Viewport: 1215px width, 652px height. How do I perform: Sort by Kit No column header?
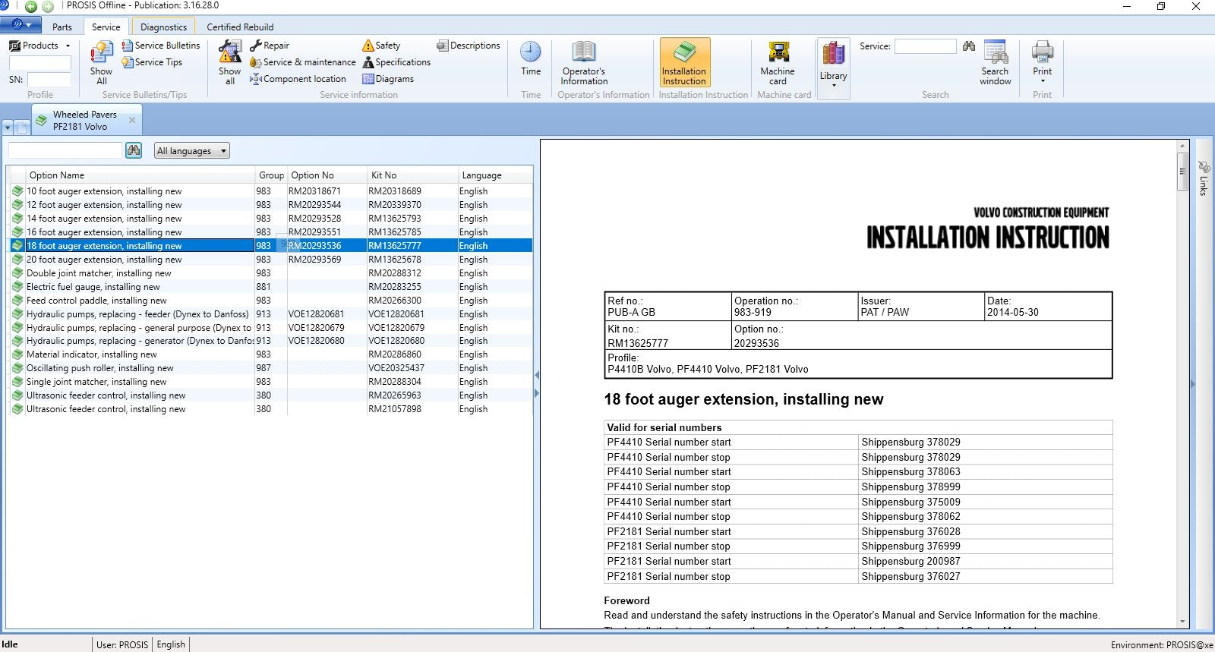click(412, 175)
